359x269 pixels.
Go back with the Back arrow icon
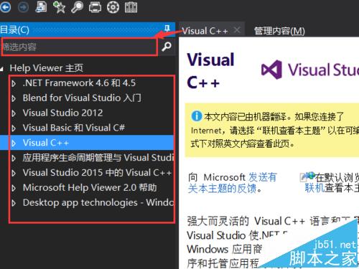tap(5, 7)
